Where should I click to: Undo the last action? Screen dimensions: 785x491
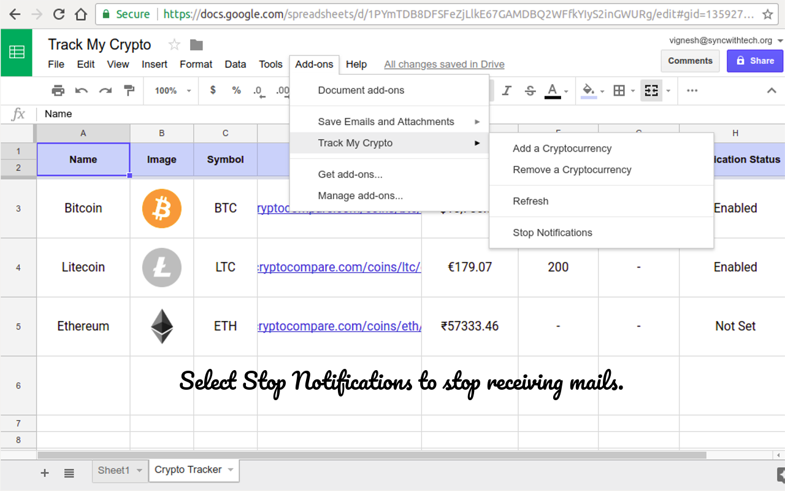point(81,90)
